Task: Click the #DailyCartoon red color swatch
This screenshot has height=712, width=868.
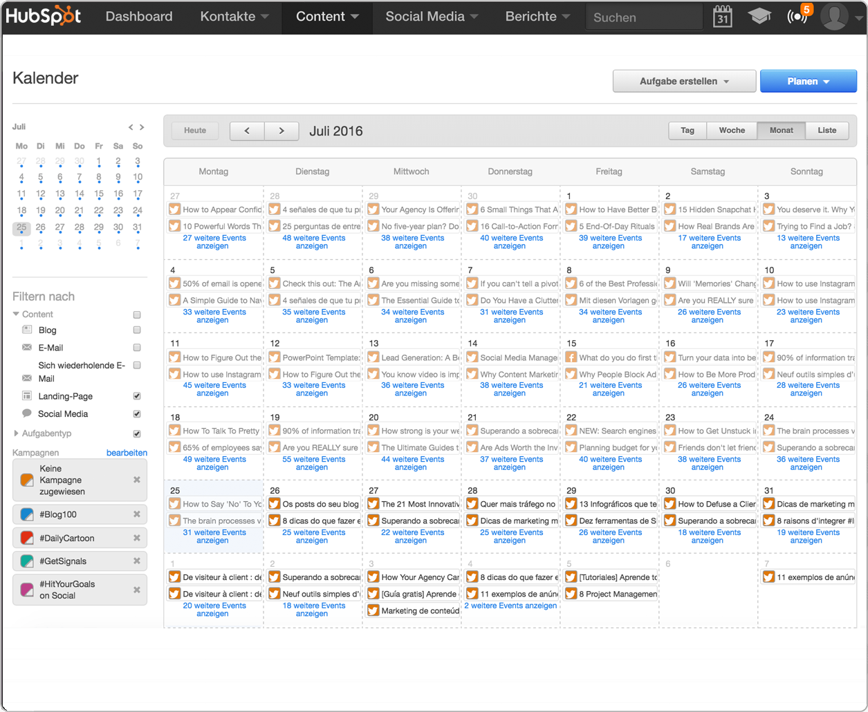Action: pos(27,538)
